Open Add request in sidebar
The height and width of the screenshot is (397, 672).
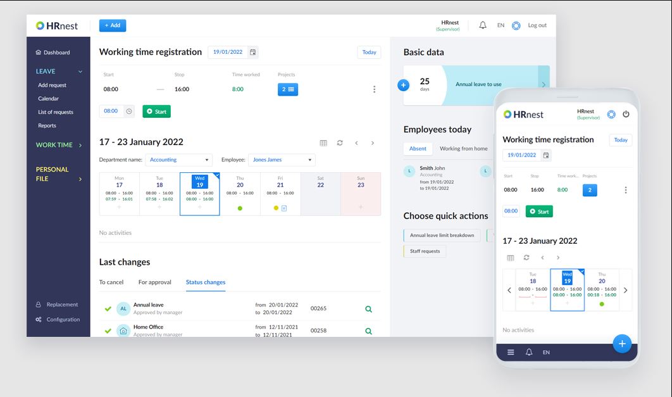coord(53,85)
